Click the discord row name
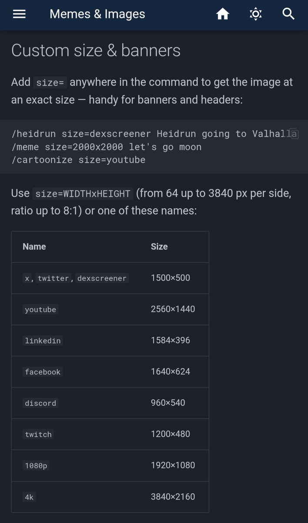Viewport: 308px width, 523px height. pos(40,403)
